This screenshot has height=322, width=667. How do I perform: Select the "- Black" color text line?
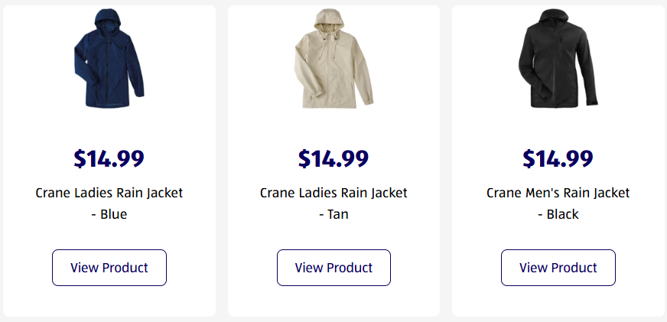(558, 214)
